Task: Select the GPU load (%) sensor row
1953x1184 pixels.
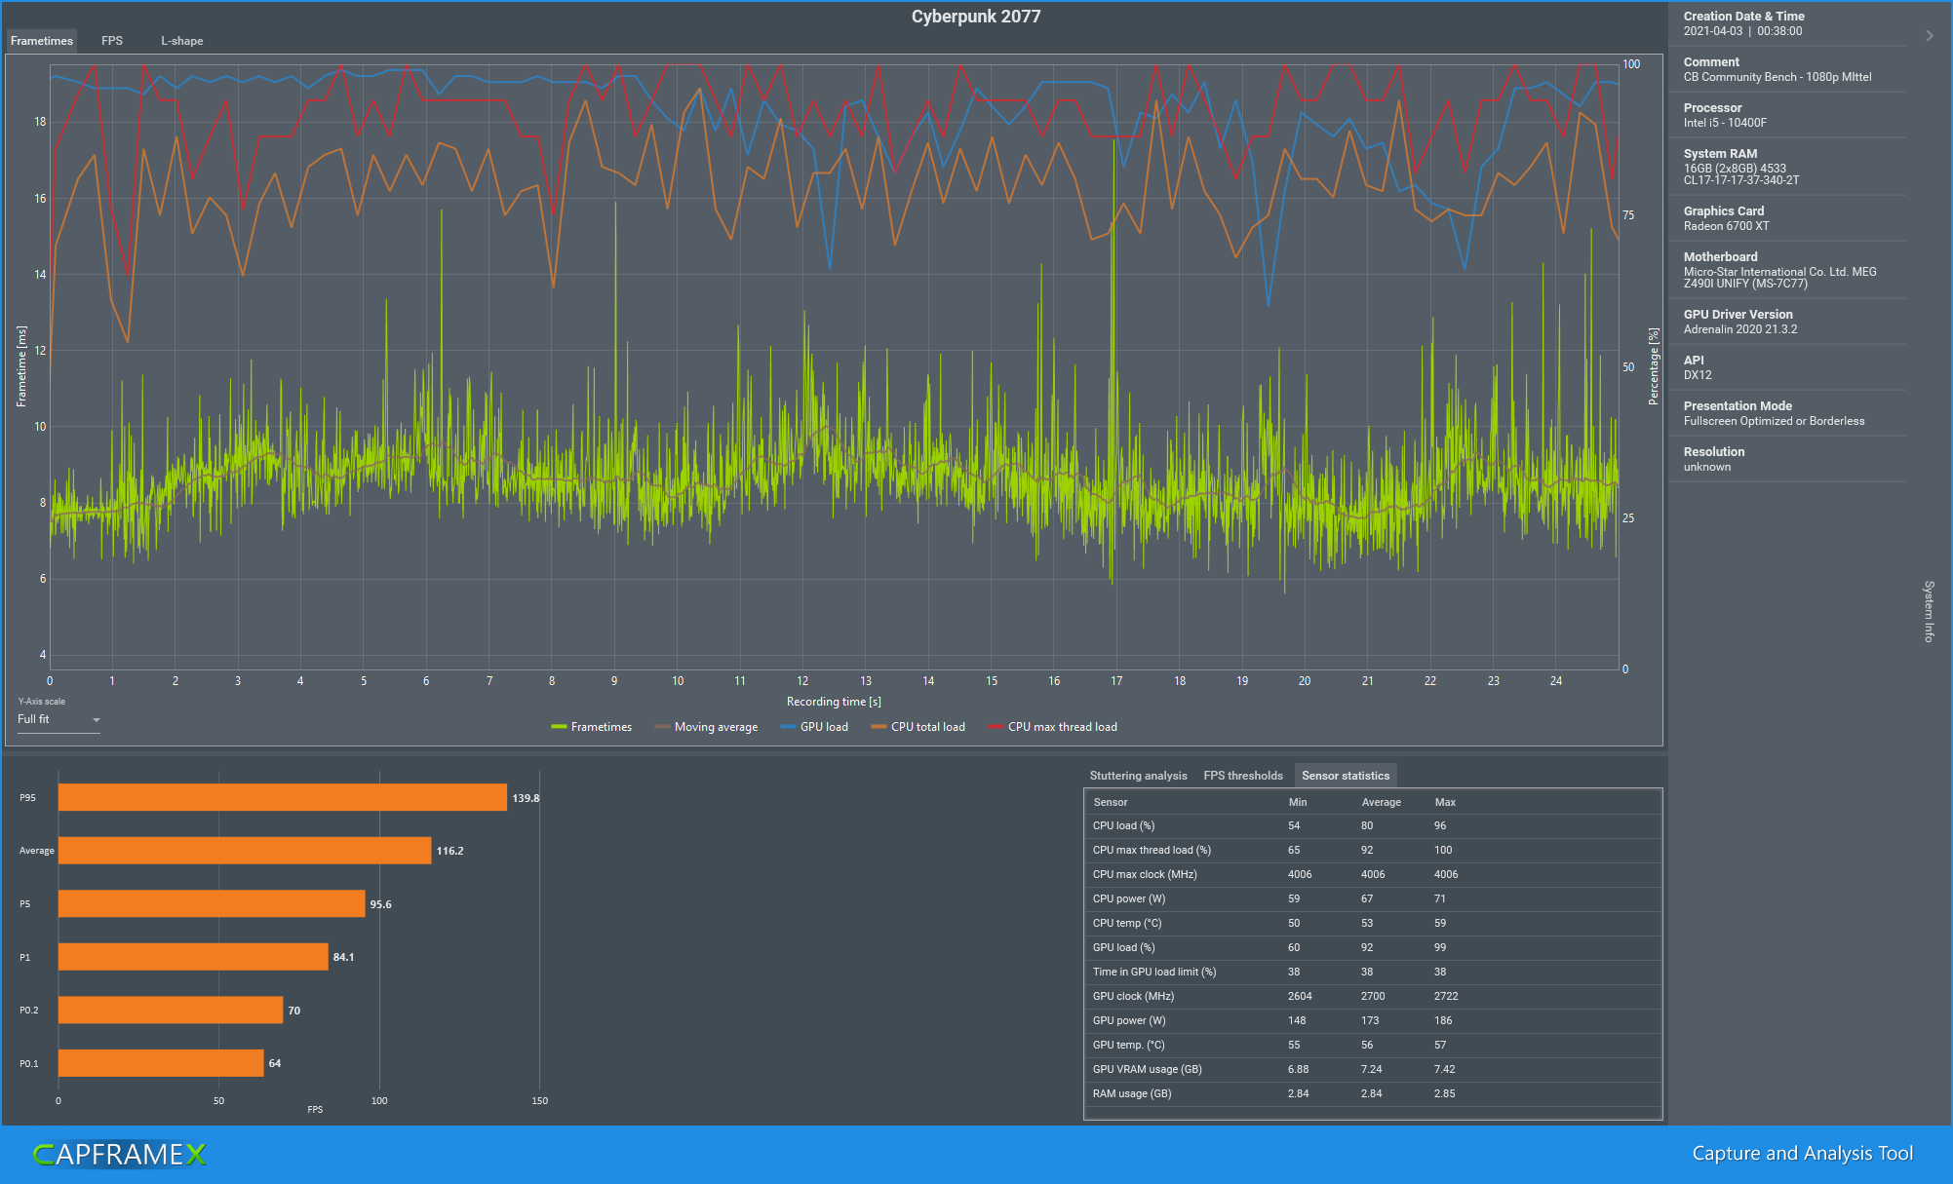Action: (x=1123, y=947)
